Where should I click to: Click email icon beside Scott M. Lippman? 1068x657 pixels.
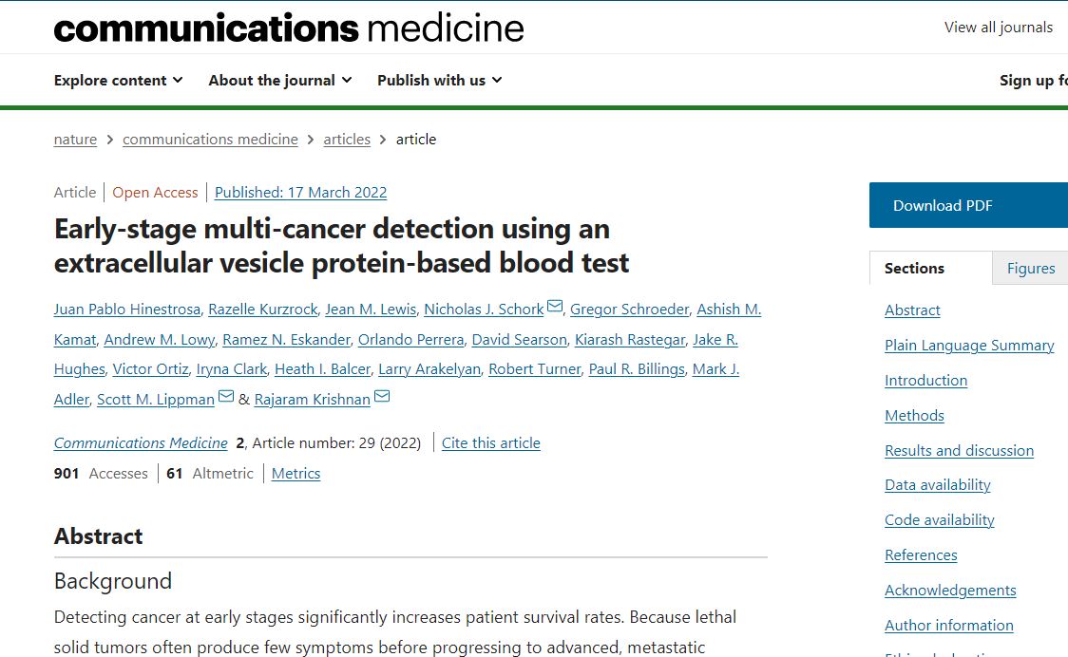(x=225, y=396)
